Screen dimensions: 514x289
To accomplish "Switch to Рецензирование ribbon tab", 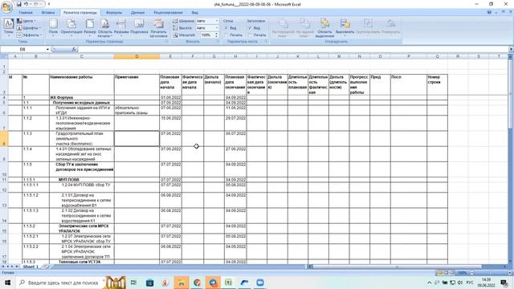I will (168, 13).
